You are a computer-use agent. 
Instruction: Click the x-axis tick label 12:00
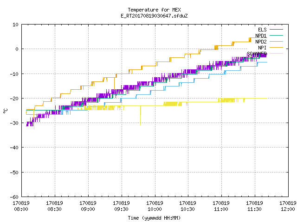288,209
